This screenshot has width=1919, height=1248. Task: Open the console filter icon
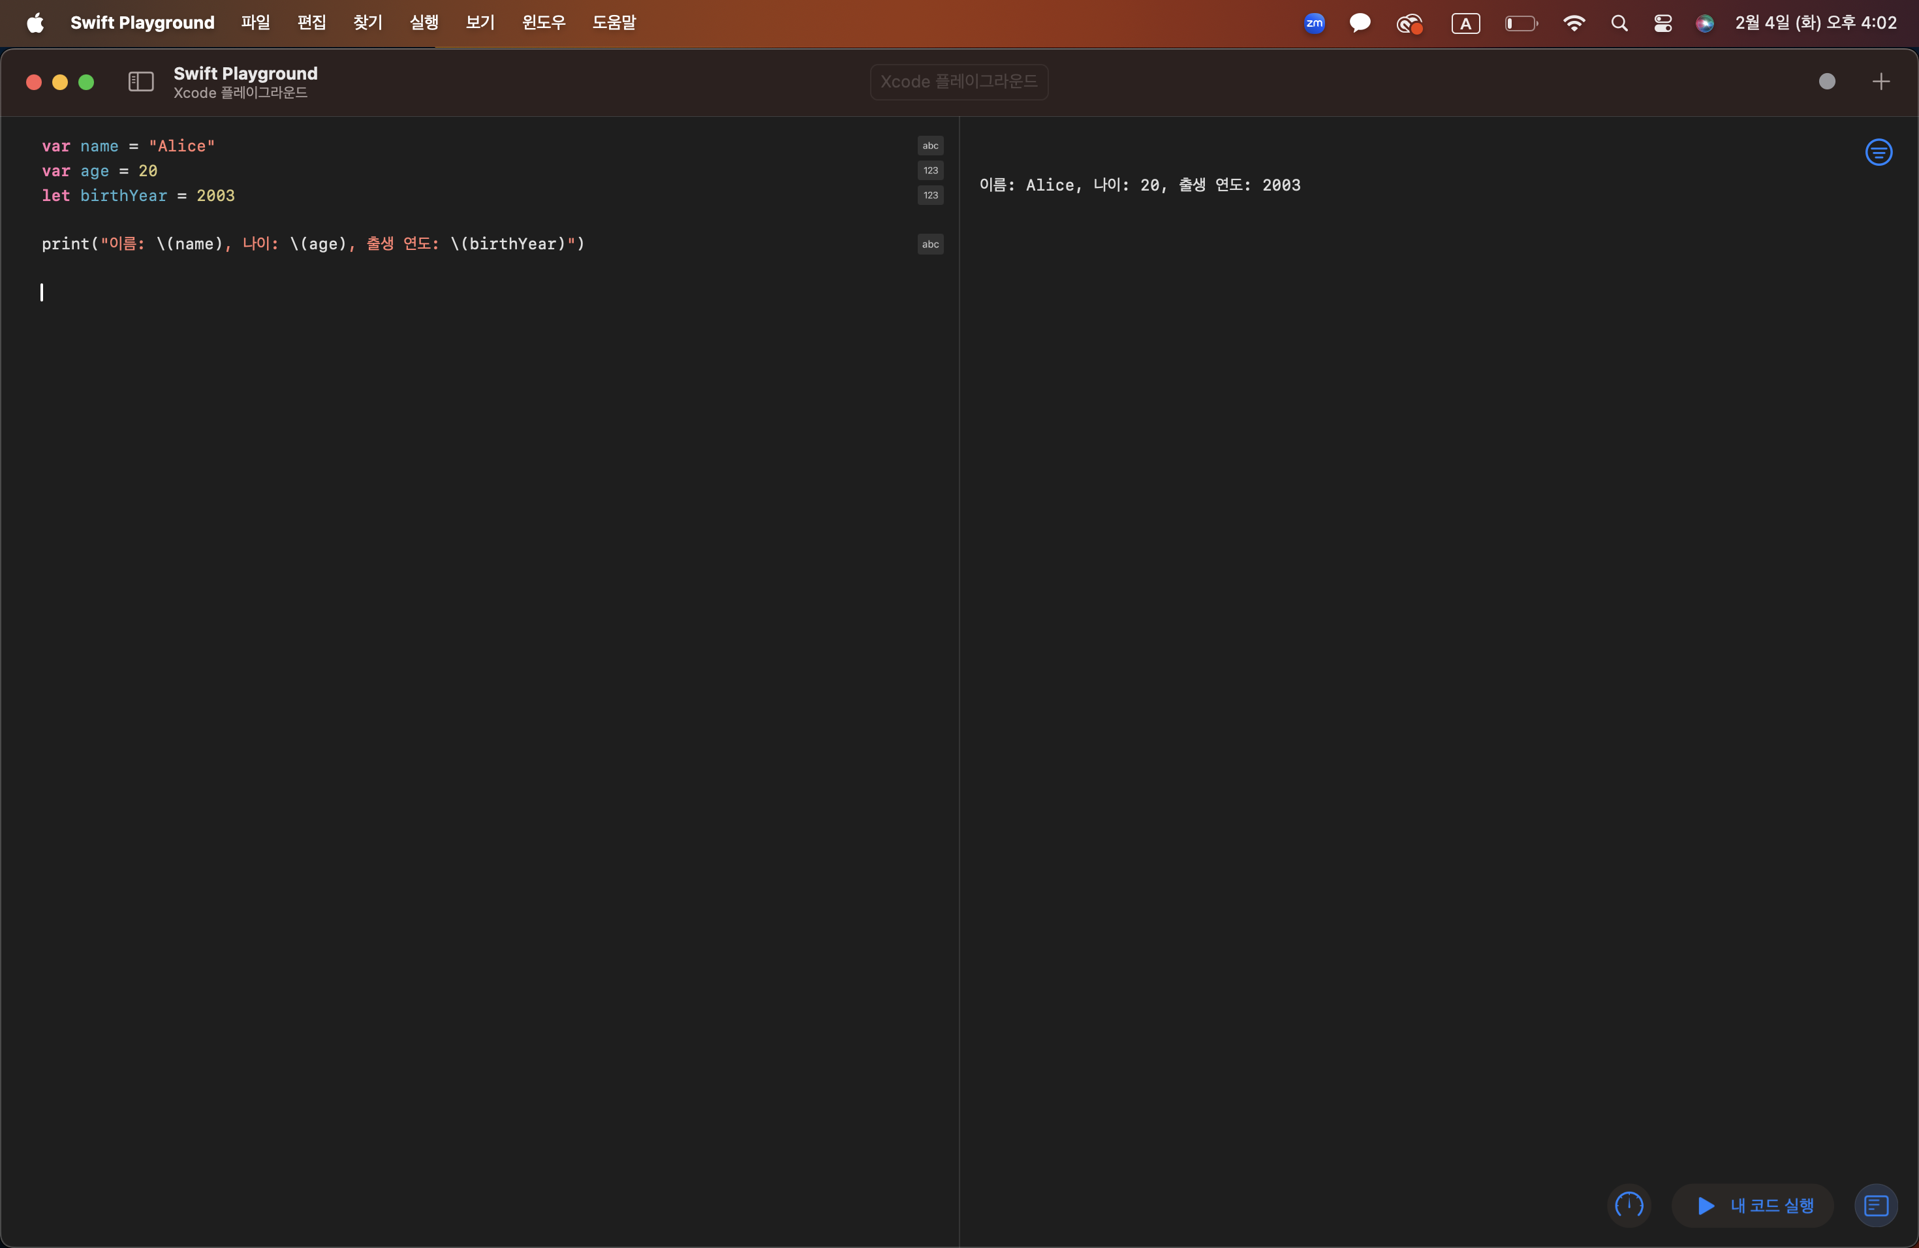(x=1878, y=152)
